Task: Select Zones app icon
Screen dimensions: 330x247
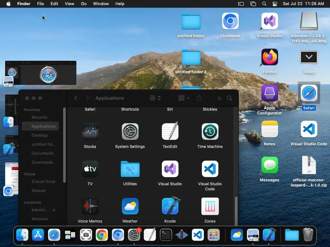Action: [x=210, y=206]
